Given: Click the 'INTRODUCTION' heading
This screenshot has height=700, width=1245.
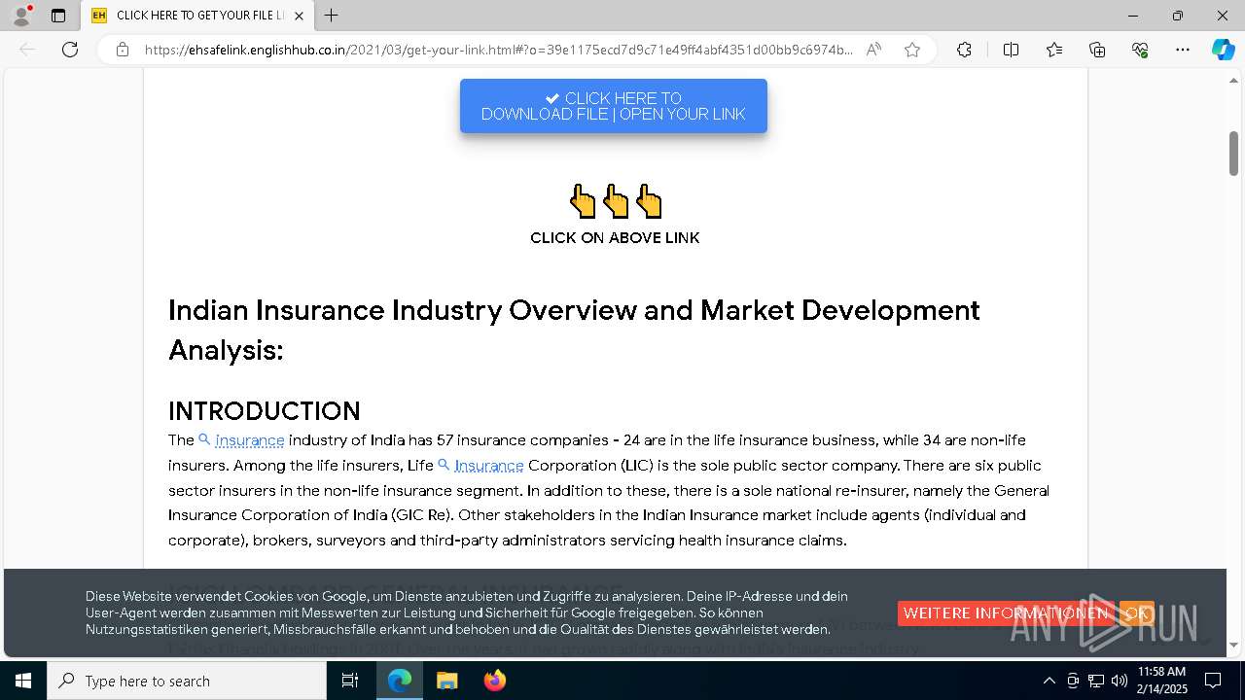Looking at the screenshot, I should tap(265, 411).
